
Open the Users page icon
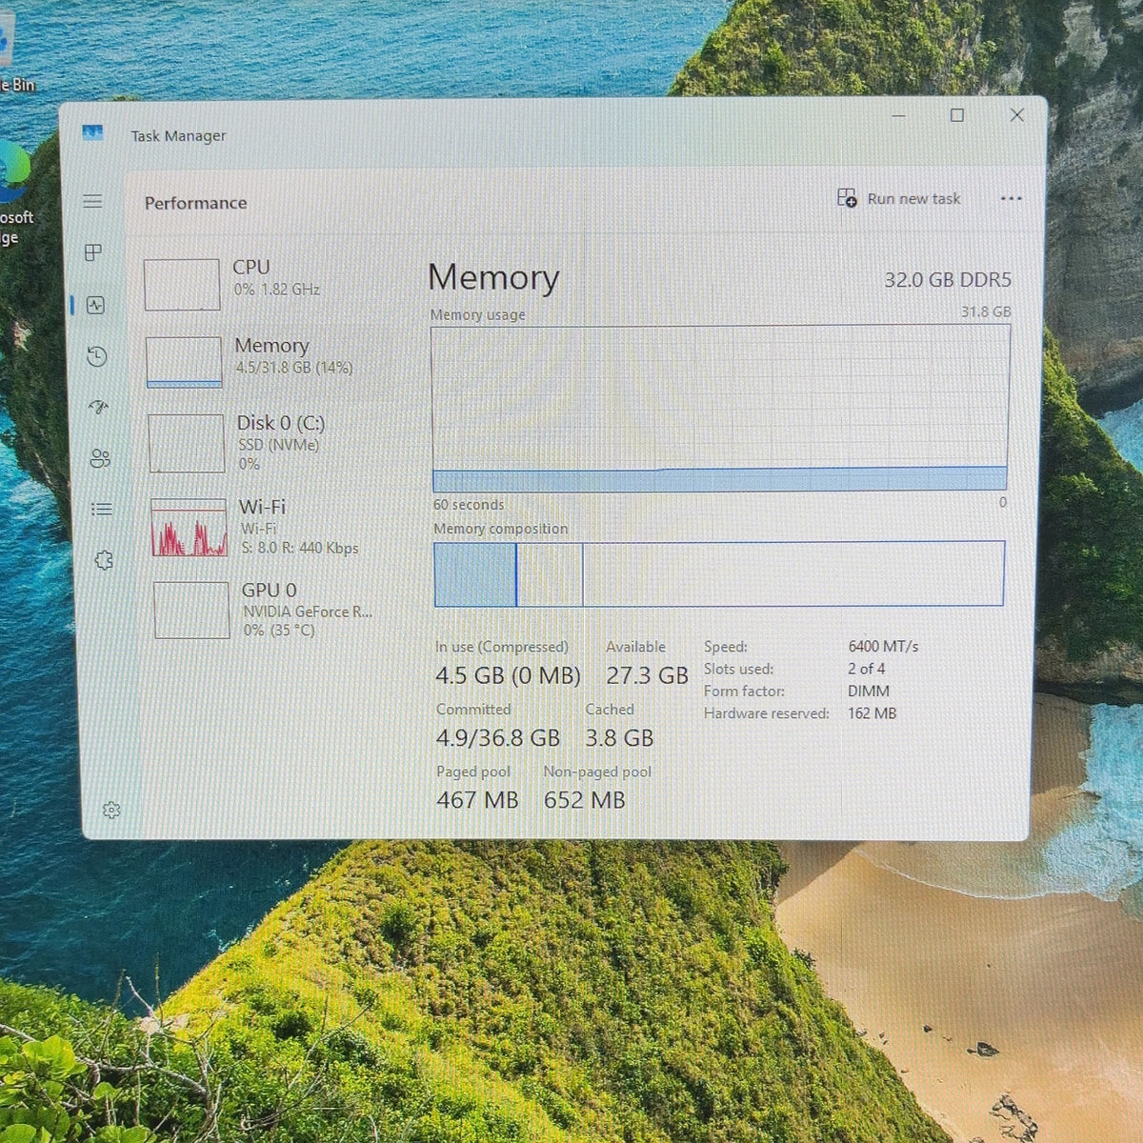[100, 458]
